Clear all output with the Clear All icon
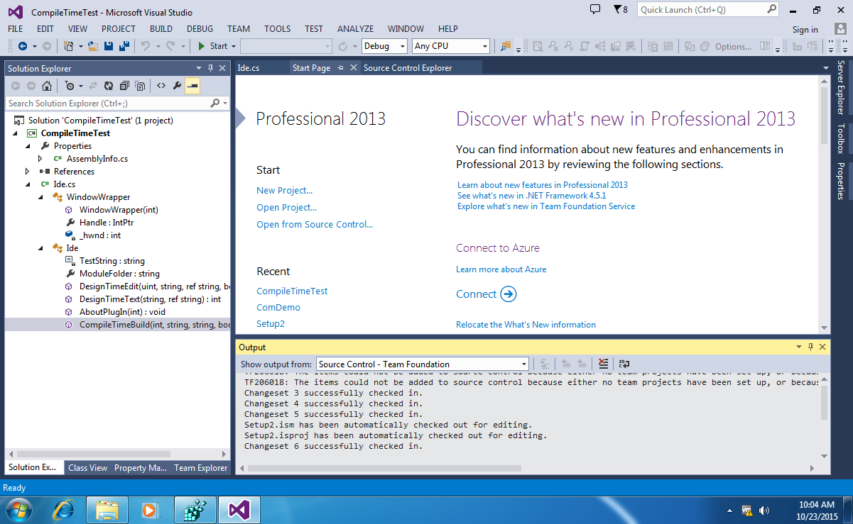Viewport: 853px width, 524px height. pyautogui.click(x=603, y=364)
